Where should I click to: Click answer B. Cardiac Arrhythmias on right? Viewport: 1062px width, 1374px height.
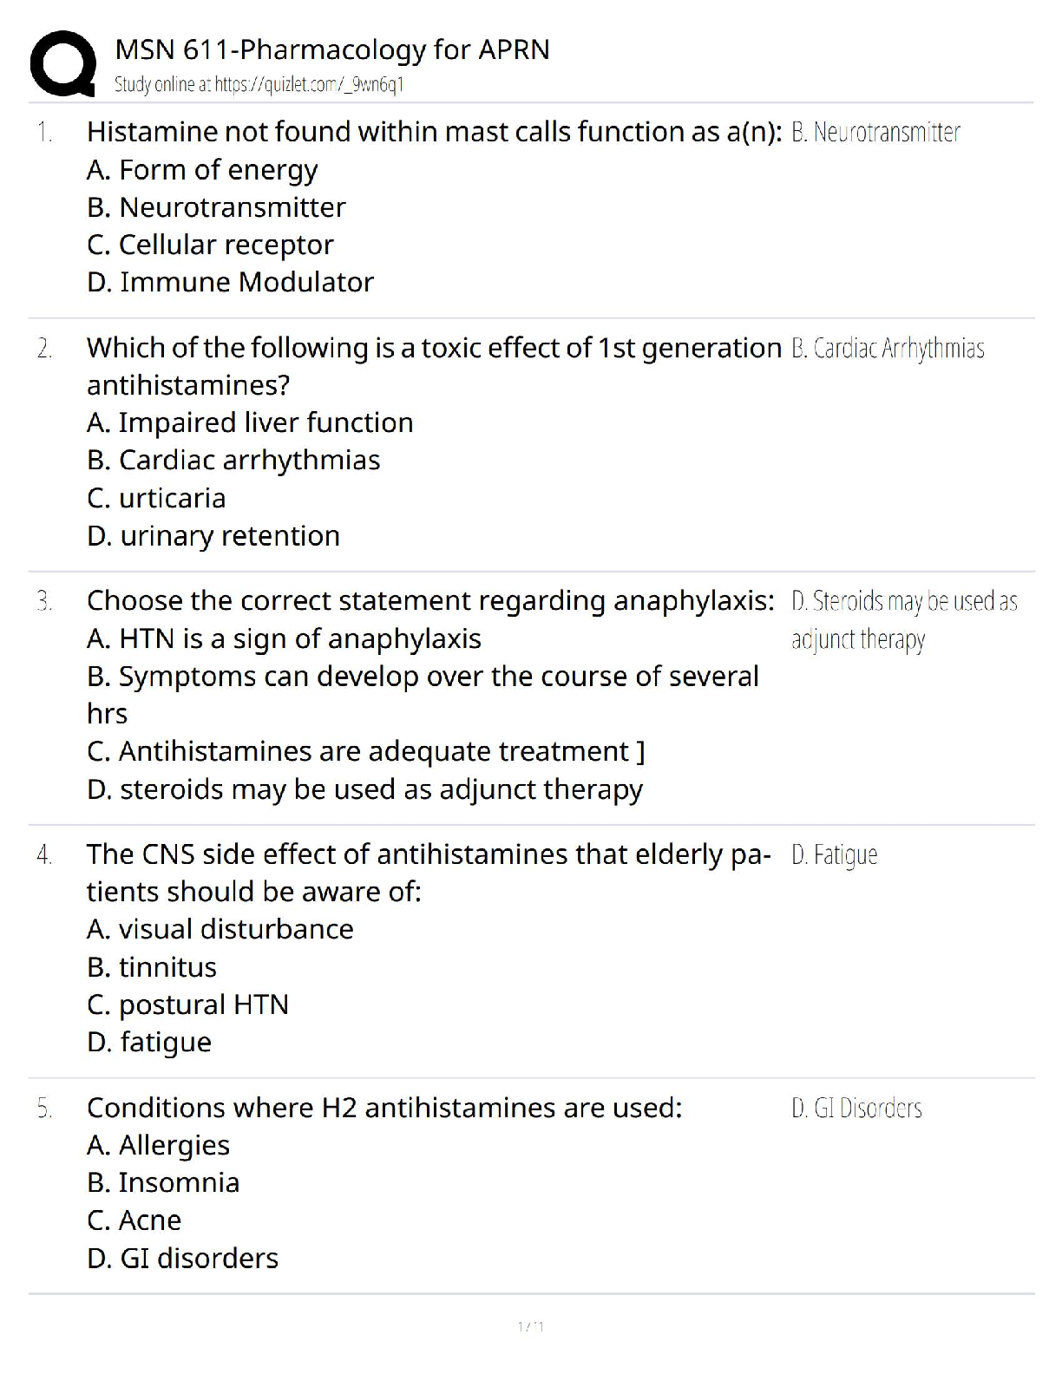pyautogui.click(x=888, y=348)
